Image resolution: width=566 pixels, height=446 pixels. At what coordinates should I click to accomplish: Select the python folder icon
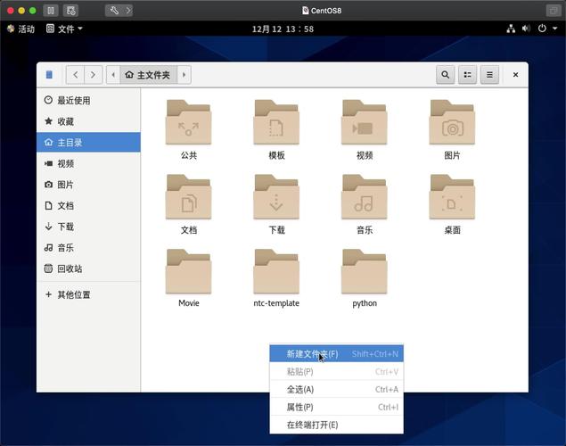pos(365,271)
